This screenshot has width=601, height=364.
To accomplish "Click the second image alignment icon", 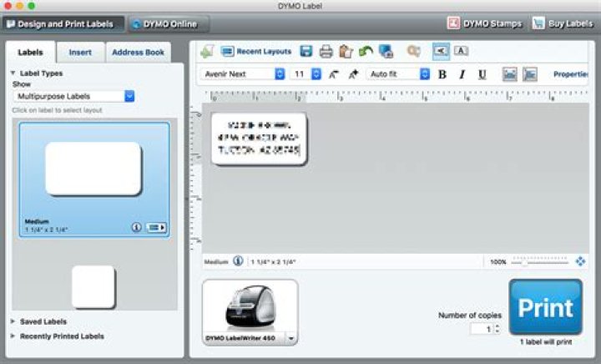I will click(530, 74).
